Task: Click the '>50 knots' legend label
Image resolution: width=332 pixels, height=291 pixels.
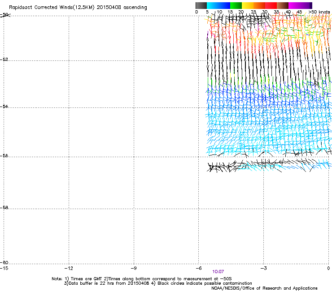Action: point(319,12)
